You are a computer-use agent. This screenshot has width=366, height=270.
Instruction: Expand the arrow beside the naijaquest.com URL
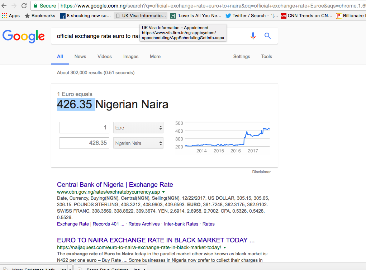[224, 247]
